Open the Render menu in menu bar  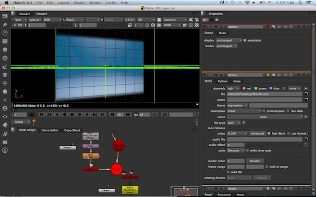pos(95,3)
